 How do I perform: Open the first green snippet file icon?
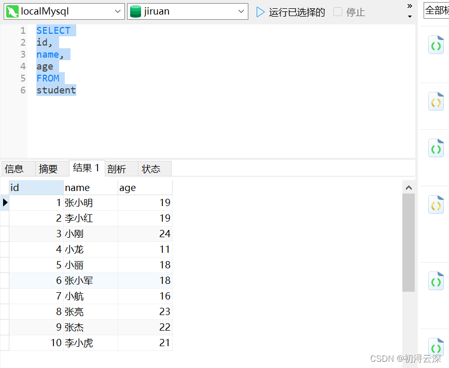(436, 45)
